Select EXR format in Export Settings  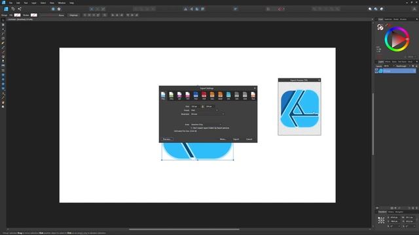236,95
